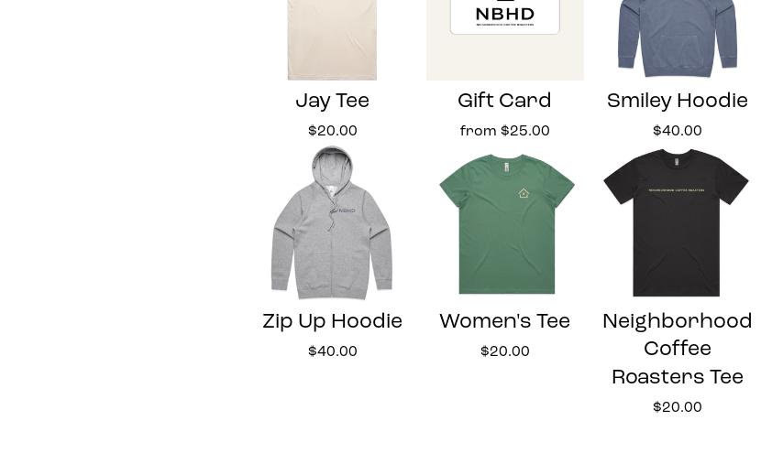772x464 pixels.
Task: Click the Smiley Hoodie product name
Action: pos(677,101)
